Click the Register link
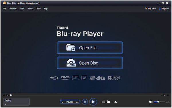The image size is (172, 108). (x=164, y=9)
